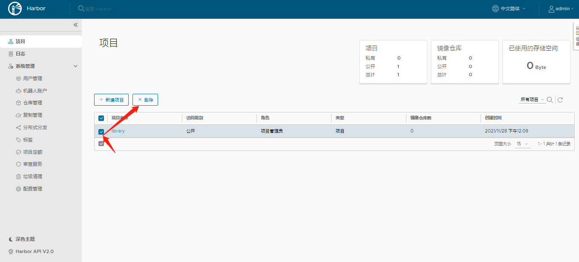Viewport: 579px width, 262px height.
Task: Click the 分布式分发 share icon
Action: click(x=18, y=128)
